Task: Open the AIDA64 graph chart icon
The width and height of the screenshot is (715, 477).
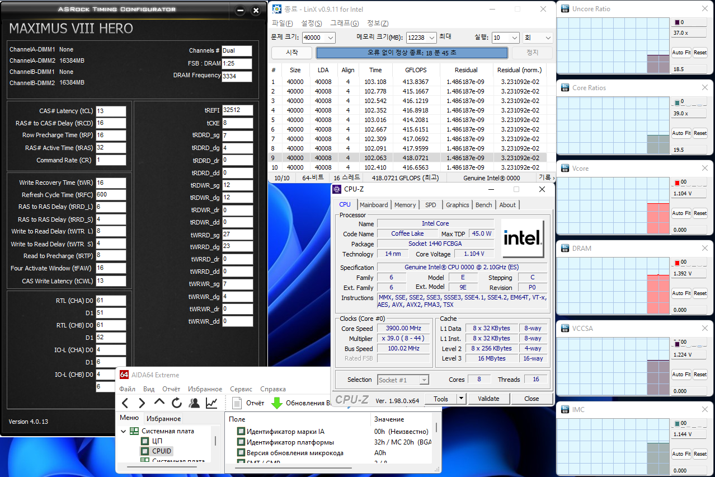Action: tap(211, 403)
